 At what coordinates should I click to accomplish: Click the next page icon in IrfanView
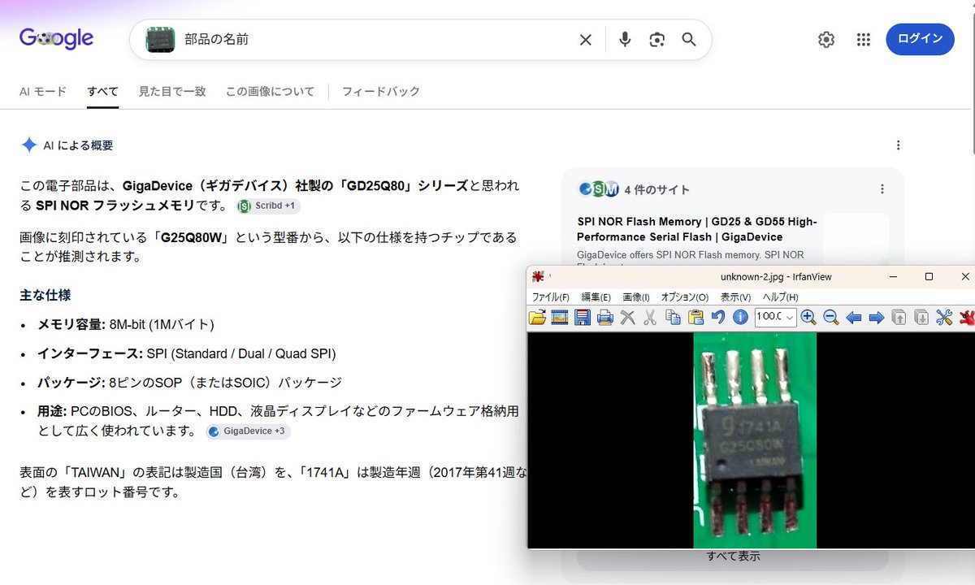921,317
